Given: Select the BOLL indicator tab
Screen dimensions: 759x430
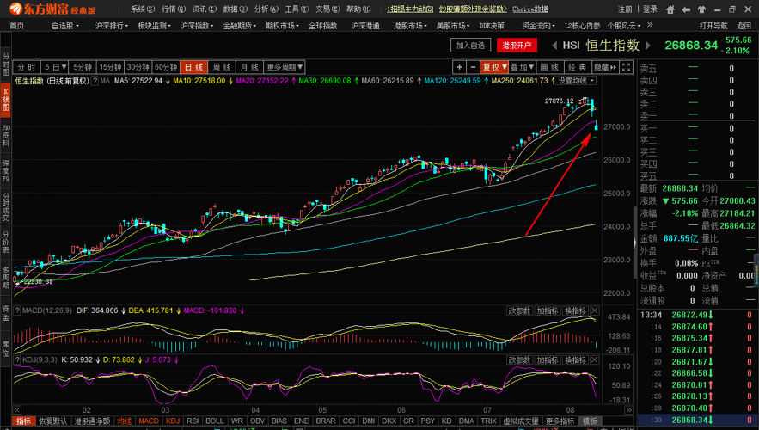Looking at the screenshot, I should pos(215,421).
